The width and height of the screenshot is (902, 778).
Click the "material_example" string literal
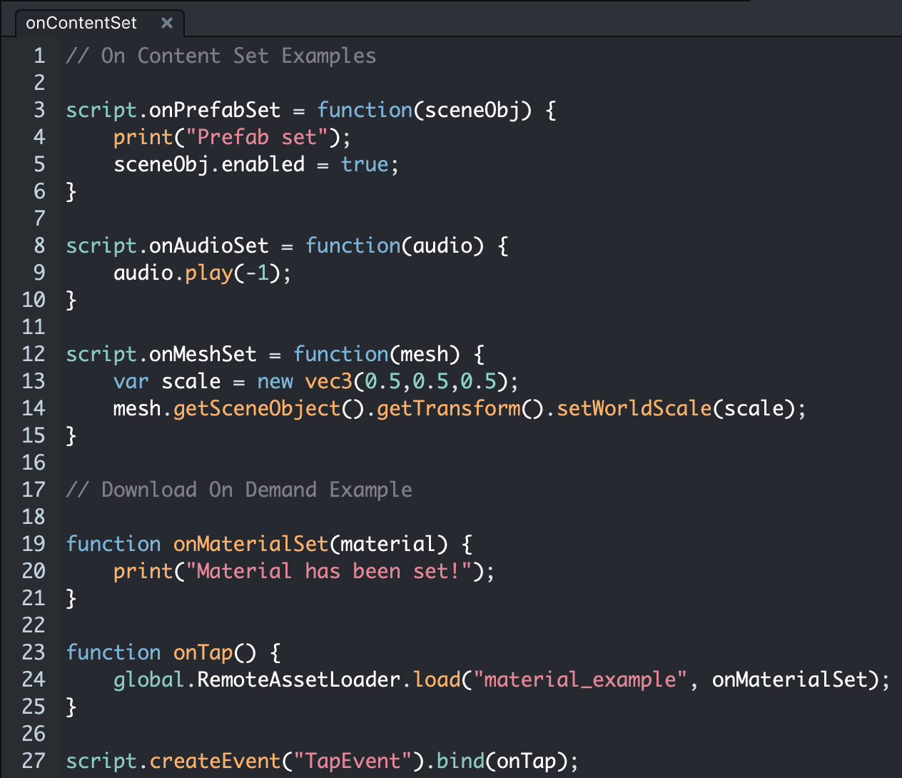(579, 680)
